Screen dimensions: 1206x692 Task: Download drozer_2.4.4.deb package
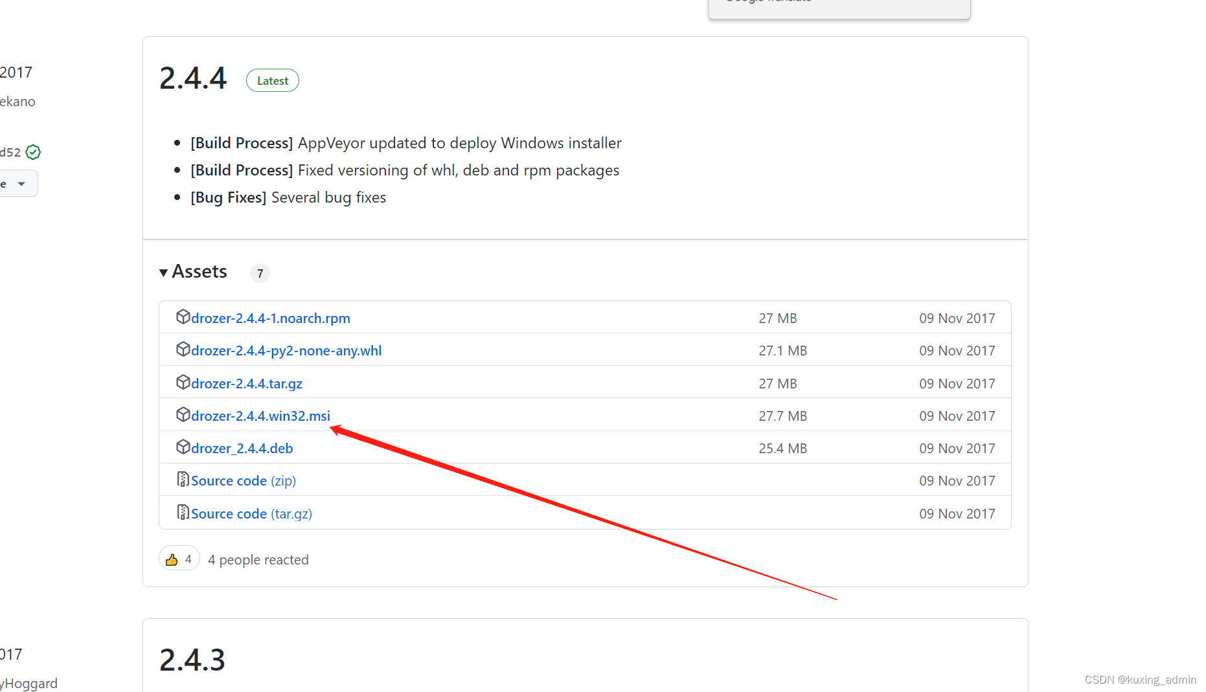pos(242,448)
